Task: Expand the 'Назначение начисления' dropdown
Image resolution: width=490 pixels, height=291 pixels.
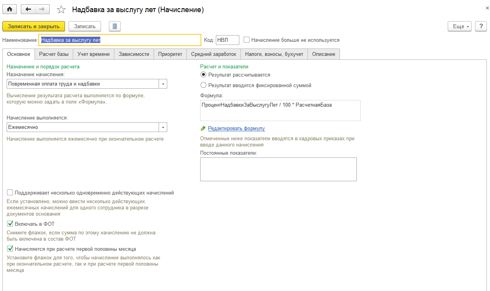Action: click(x=163, y=84)
